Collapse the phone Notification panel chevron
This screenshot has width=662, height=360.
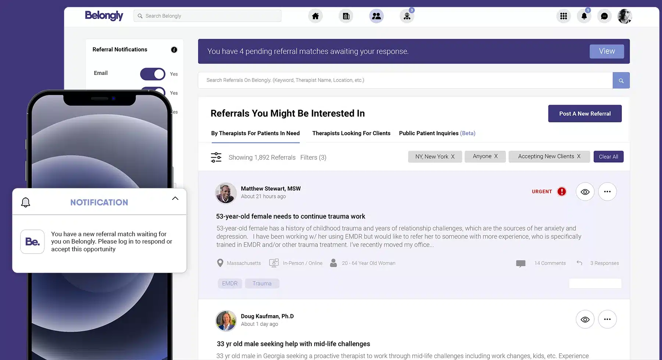pyautogui.click(x=175, y=198)
